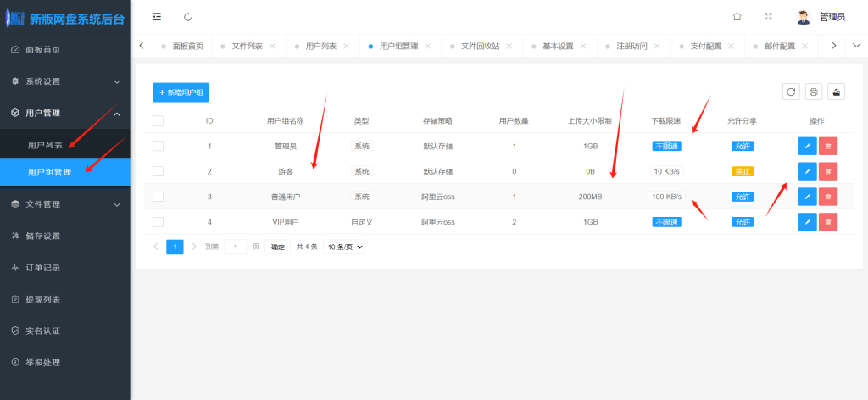Check the 游客 row checkbox

click(158, 171)
